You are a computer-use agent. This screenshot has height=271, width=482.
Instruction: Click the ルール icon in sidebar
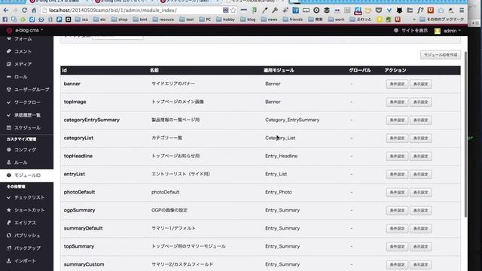8,163
